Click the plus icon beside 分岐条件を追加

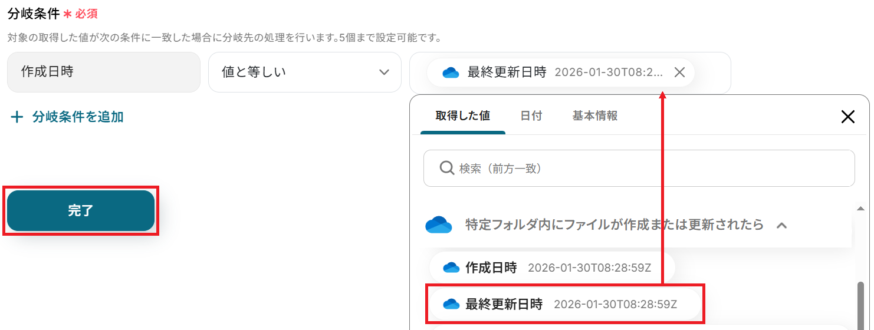click(18, 117)
